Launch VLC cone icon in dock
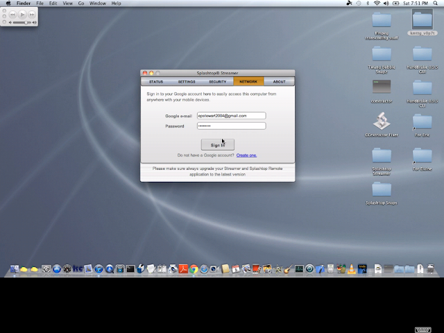 pos(352,268)
